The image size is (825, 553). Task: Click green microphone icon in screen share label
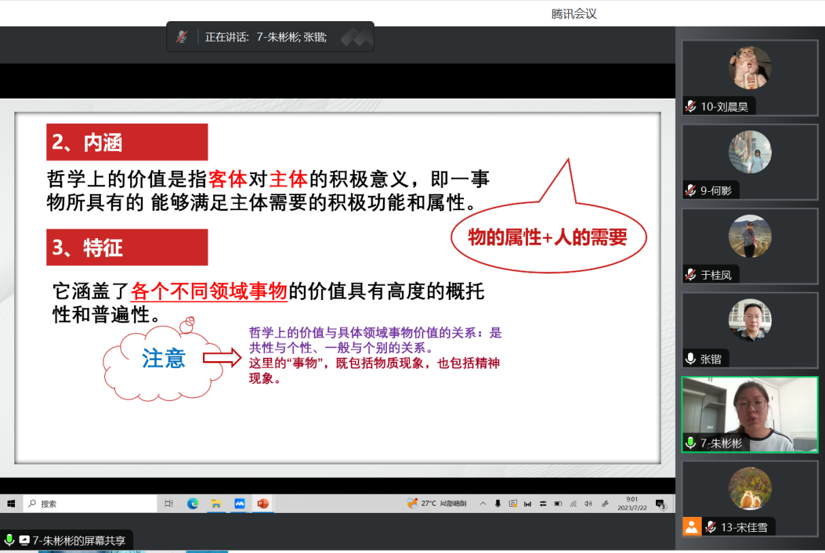coord(10,541)
